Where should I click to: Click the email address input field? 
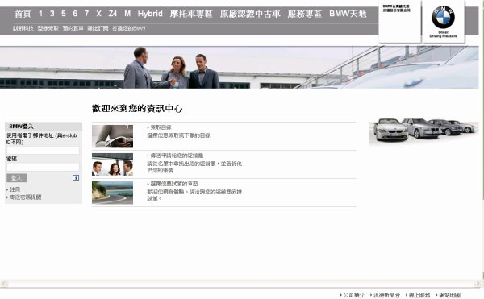(43, 151)
